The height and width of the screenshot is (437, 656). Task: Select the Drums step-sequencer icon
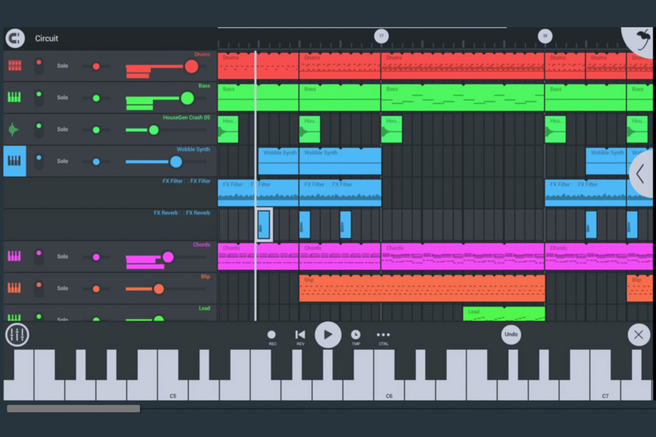tap(14, 66)
